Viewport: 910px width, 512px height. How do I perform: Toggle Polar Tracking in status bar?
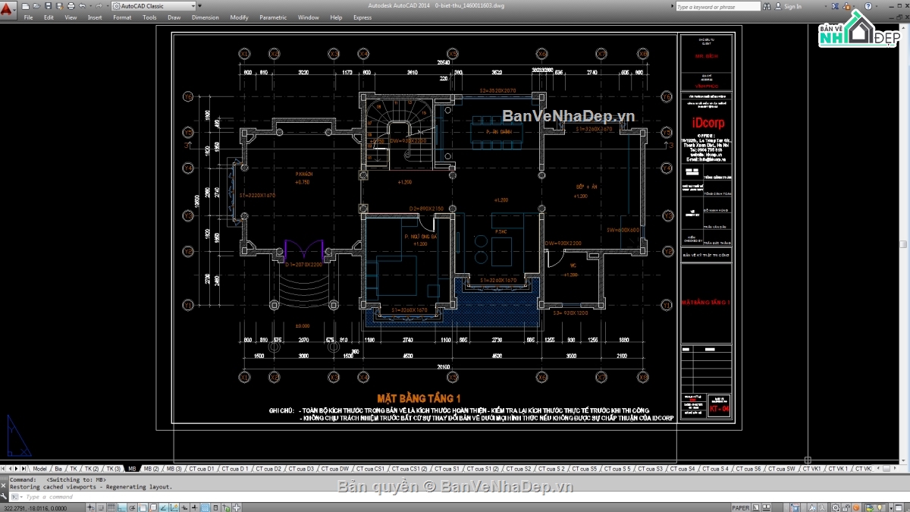(x=132, y=507)
